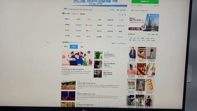Screen dimensions: 197x111
Task: Click the shopping box previous-page arrow
Action: (153, 45)
